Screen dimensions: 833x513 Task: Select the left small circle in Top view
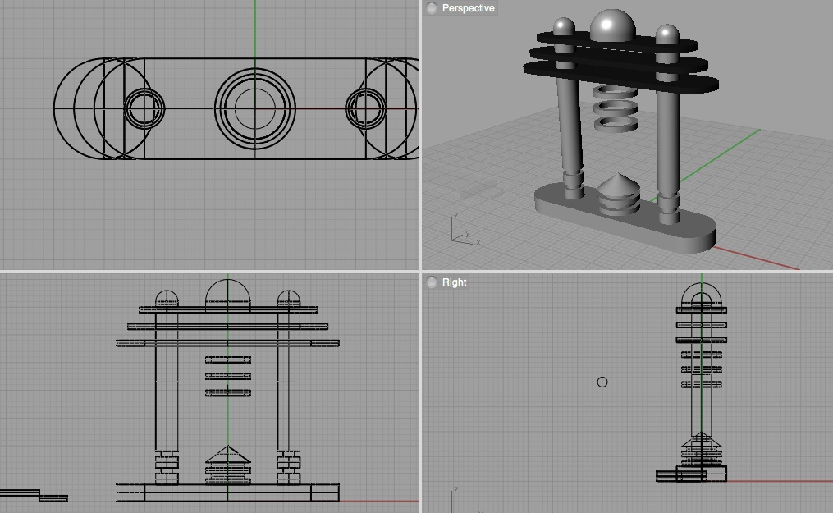point(144,108)
